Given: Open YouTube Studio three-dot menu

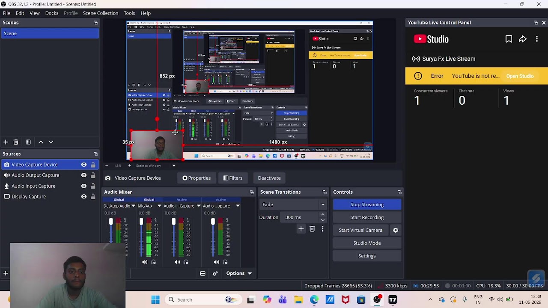Looking at the screenshot, I should pos(537,39).
